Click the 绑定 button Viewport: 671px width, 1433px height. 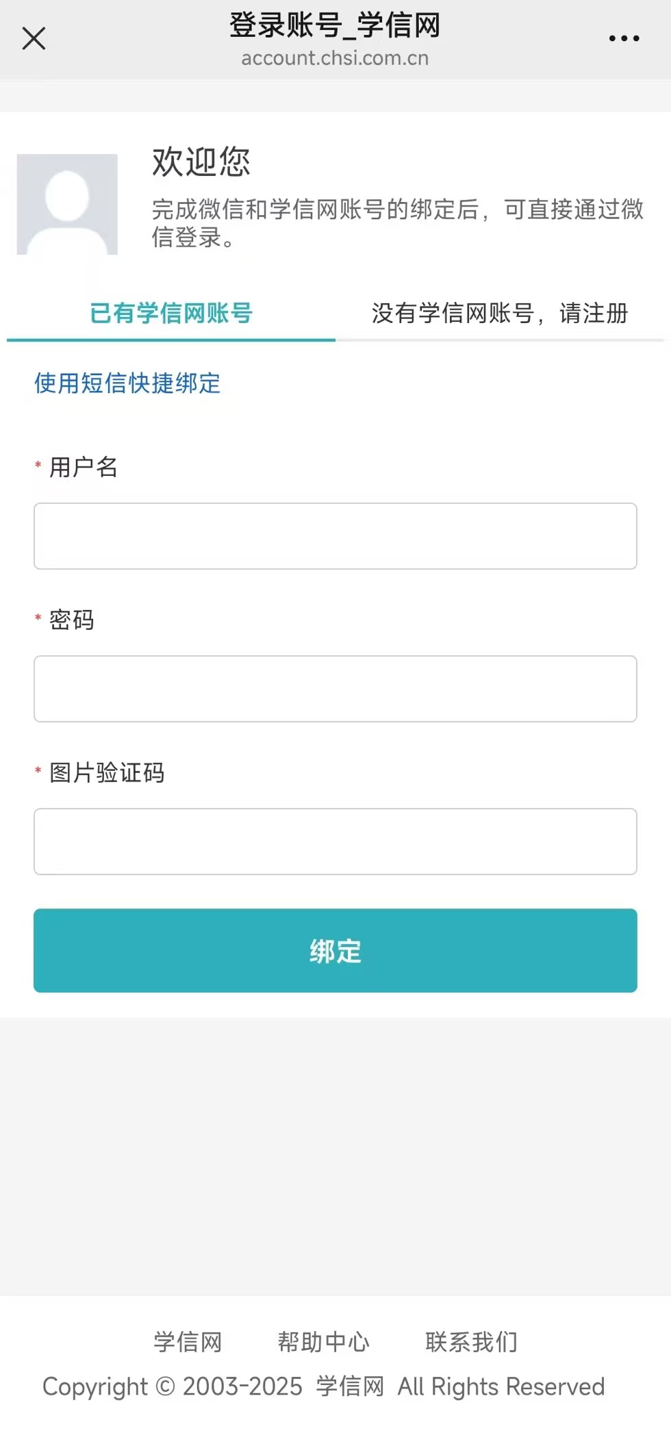335,950
